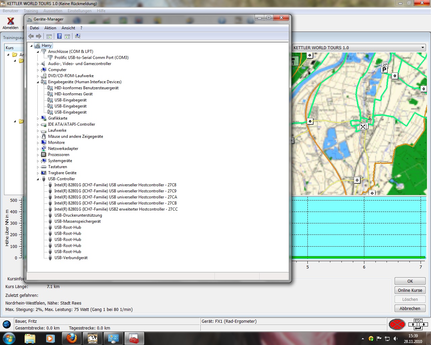The height and width of the screenshot is (345, 431).
Task: Expand the Grafikkarte node
Action: (38, 119)
